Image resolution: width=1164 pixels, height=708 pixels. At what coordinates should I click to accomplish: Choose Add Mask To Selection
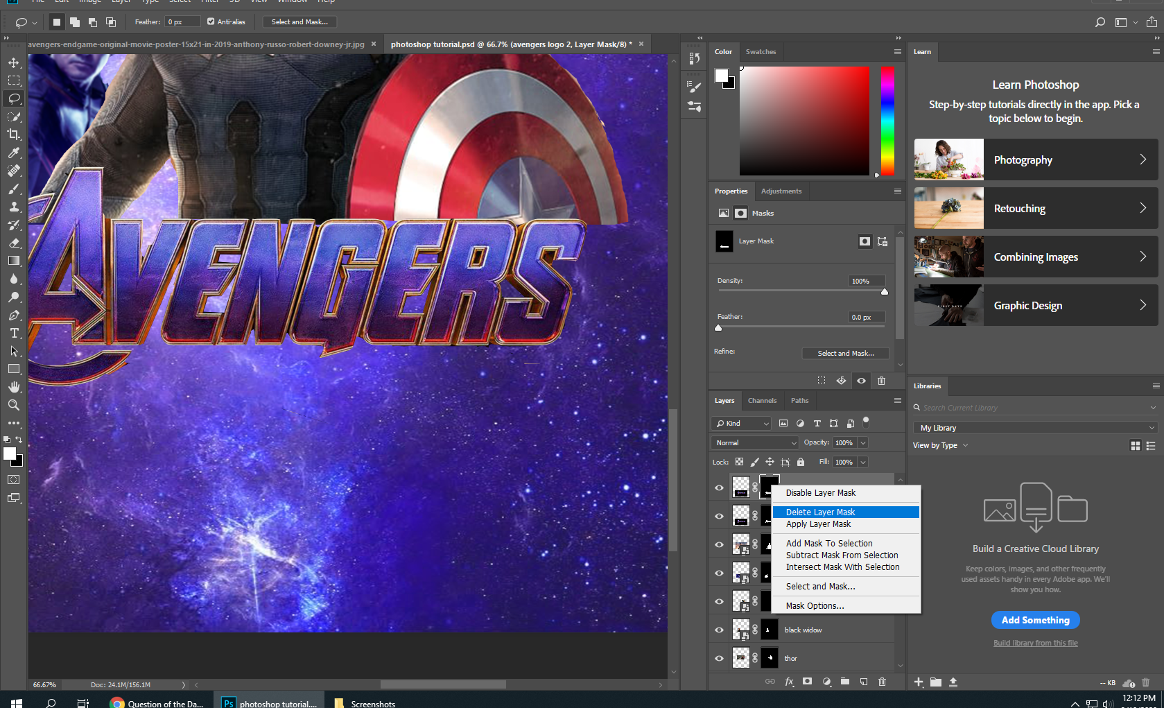846,544
